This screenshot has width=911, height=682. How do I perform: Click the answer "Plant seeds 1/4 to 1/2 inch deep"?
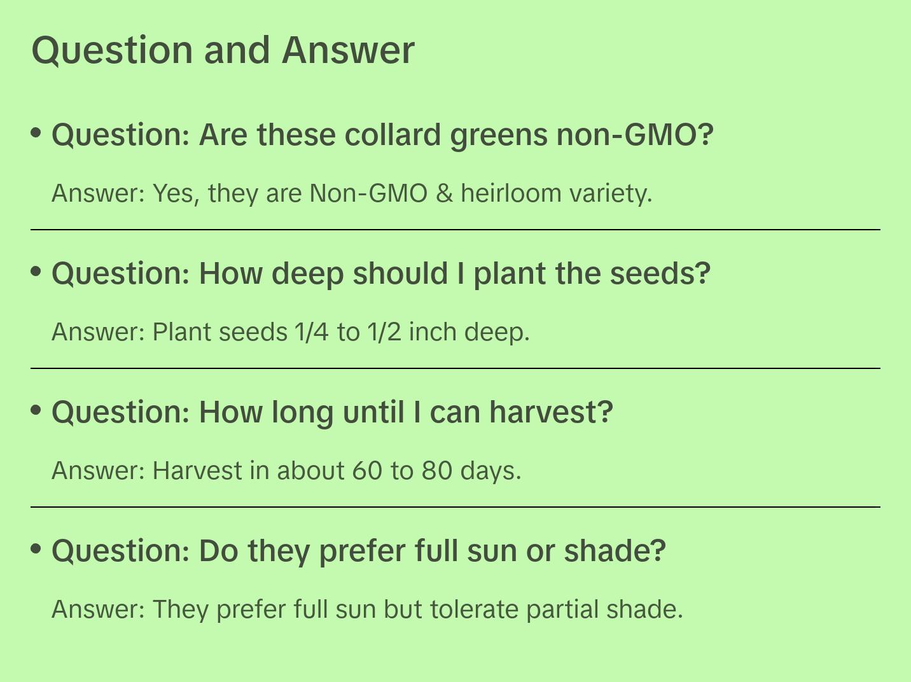point(291,331)
